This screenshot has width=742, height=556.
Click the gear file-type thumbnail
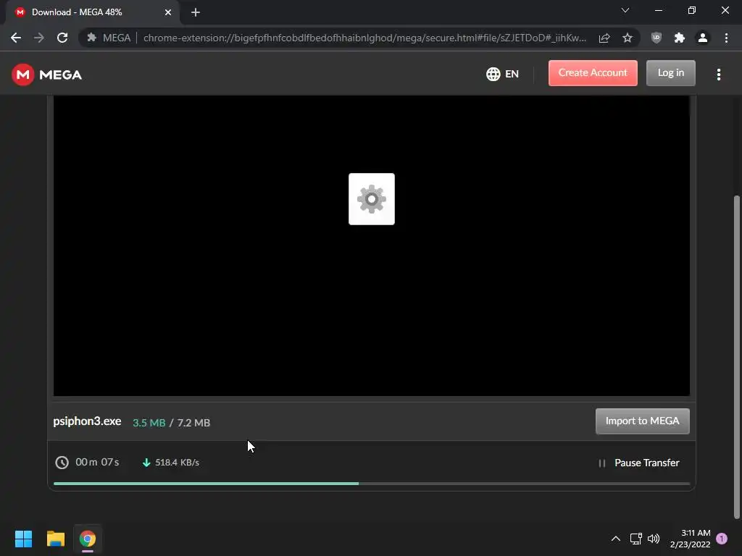tap(372, 199)
